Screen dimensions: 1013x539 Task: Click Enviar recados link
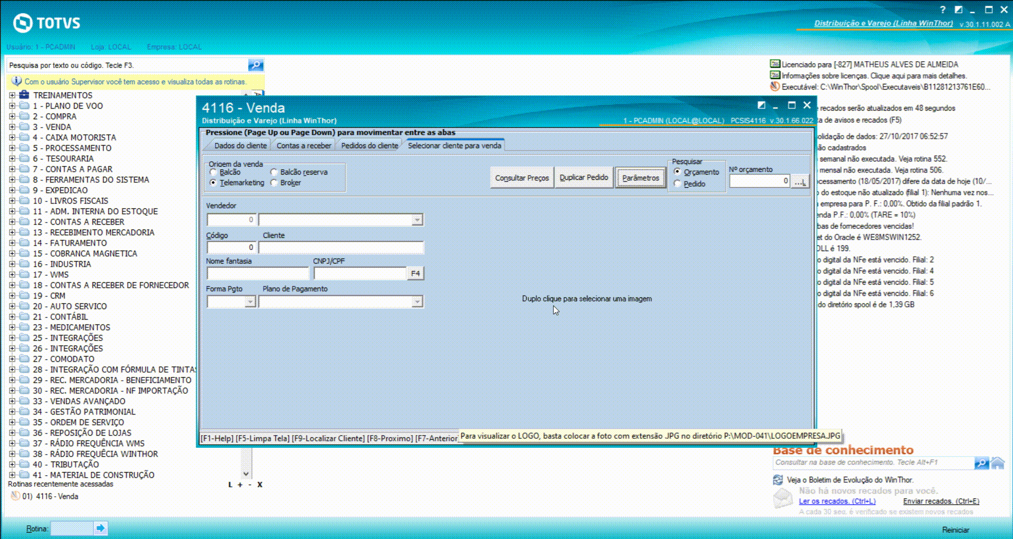point(941,501)
